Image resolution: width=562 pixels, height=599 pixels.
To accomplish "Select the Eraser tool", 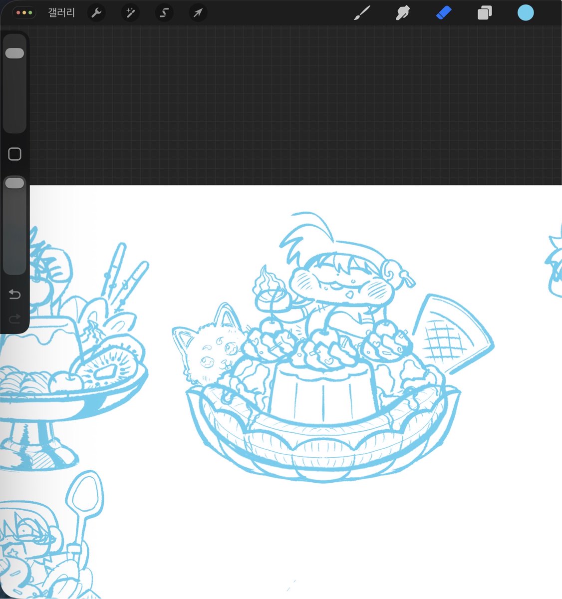I will pyautogui.click(x=444, y=13).
